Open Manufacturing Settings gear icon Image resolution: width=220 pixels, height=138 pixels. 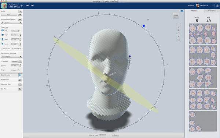coord(20,19)
